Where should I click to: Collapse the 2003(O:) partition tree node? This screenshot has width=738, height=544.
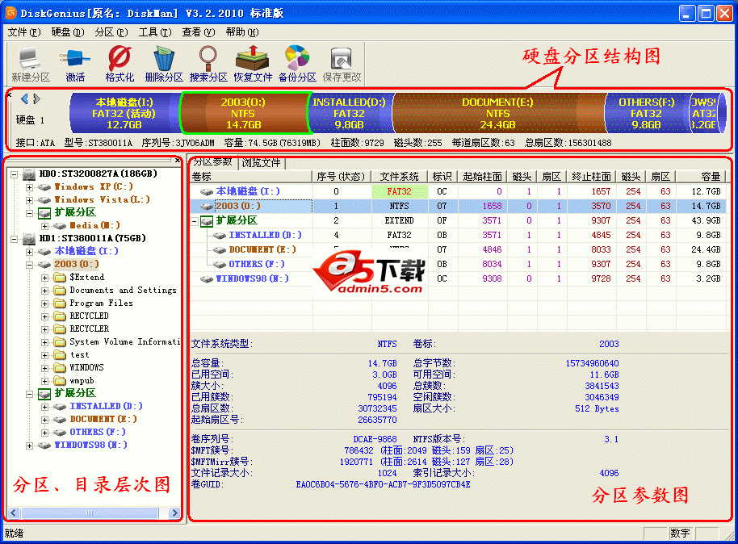click(x=30, y=265)
